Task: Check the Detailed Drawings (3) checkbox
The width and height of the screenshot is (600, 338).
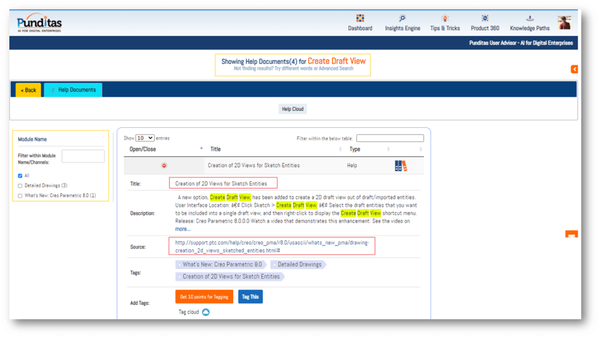Action: pyautogui.click(x=21, y=186)
